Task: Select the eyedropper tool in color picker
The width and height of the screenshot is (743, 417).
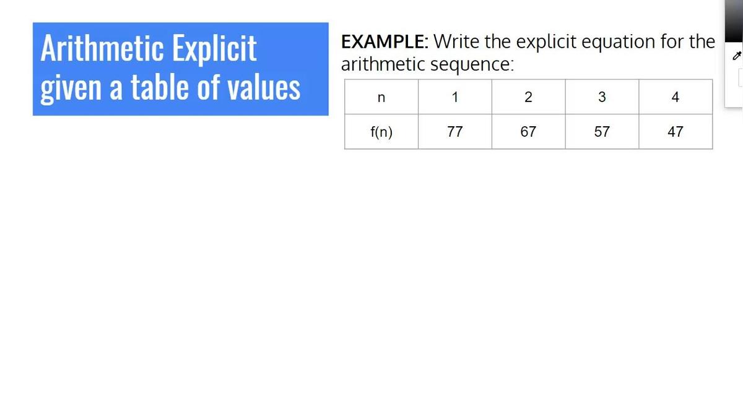Action: pyautogui.click(x=736, y=56)
